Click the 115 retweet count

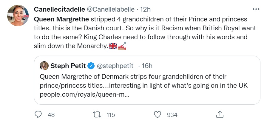coord(111,114)
